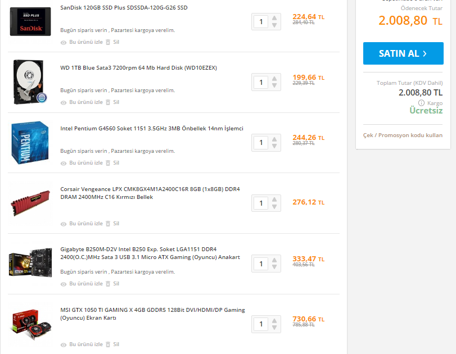Click eye icon under MSI GTX 1050 TI
The width and height of the screenshot is (456, 354).
tap(64, 344)
